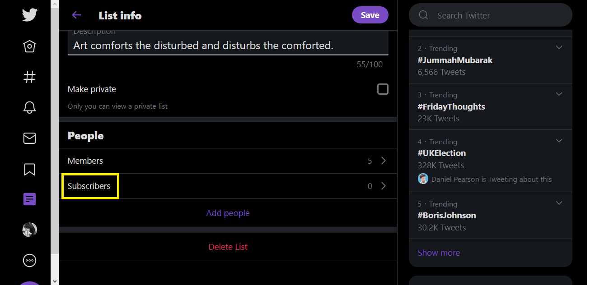Open options chevron for #UKElection trend

pos(559,141)
